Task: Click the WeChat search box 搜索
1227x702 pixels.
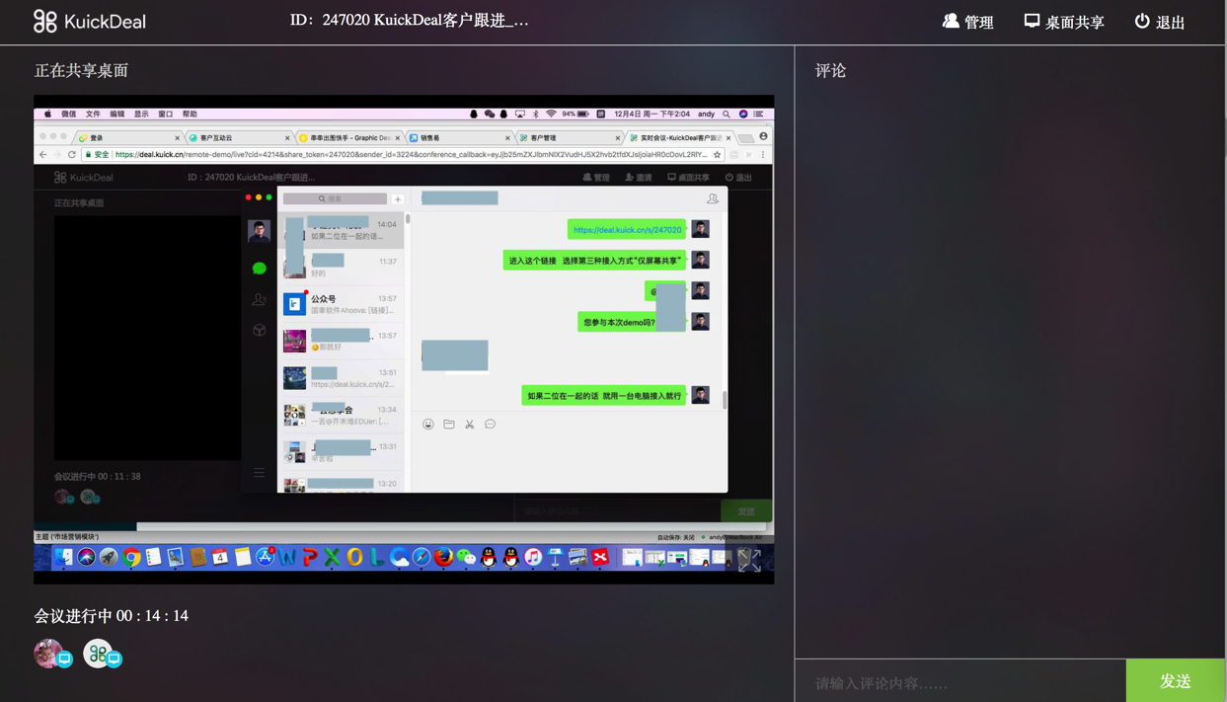Action: 335,198
